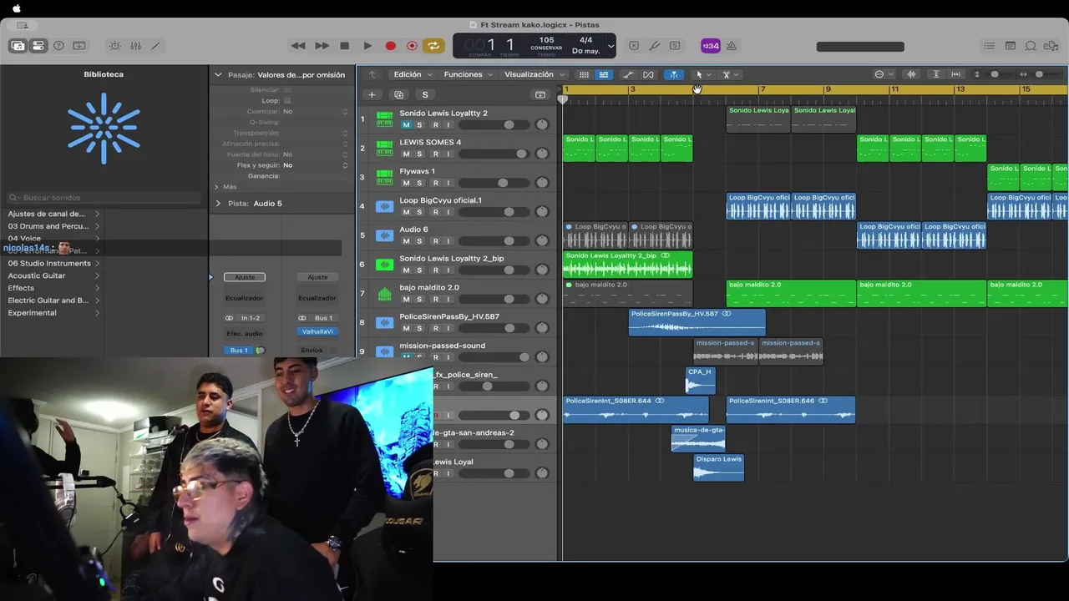Select the PoliceSirenPassBy_HV.587 track icon
Image resolution: width=1069 pixels, height=601 pixels.
pos(385,322)
